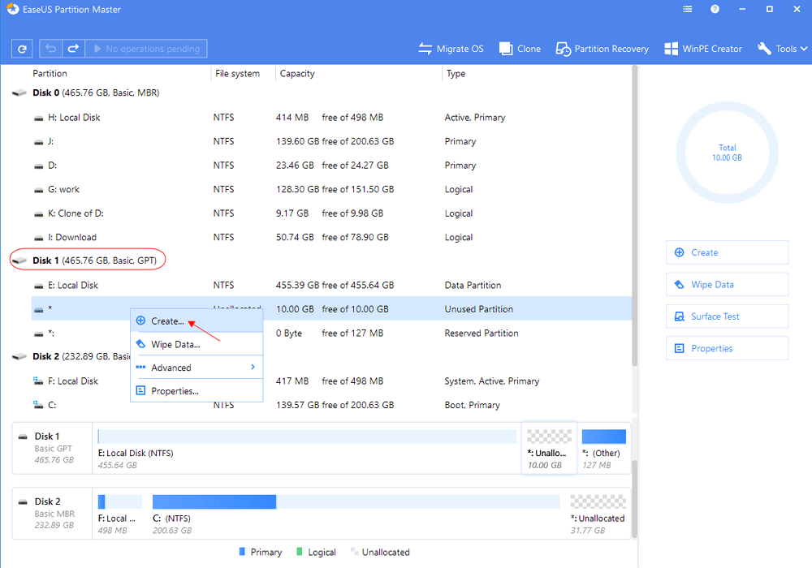Click the Total 10.00 GB ring chart

(727, 153)
